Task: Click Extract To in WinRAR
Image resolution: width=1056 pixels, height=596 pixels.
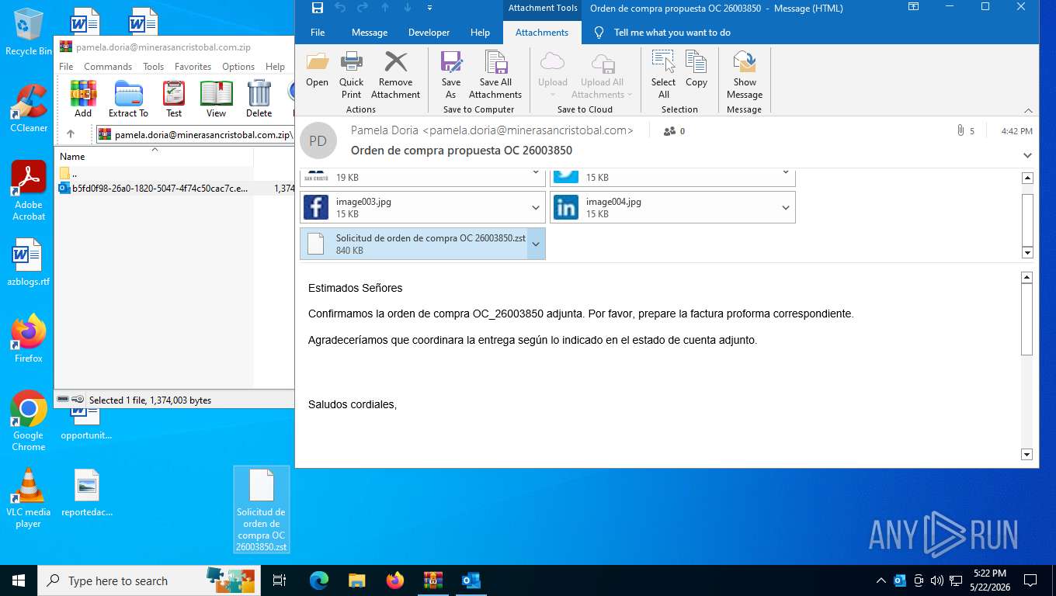Action: tap(128, 99)
